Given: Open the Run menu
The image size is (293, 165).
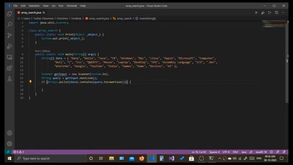Looking at the screenshot, I should tap(61, 6).
